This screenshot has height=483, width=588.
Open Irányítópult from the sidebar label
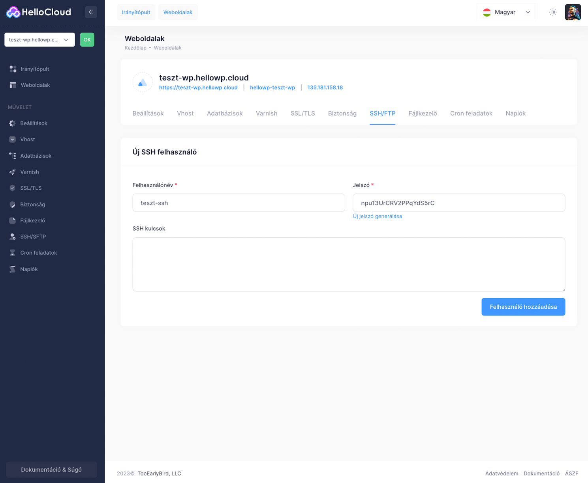pyautogui.click(x=35, y=69)
